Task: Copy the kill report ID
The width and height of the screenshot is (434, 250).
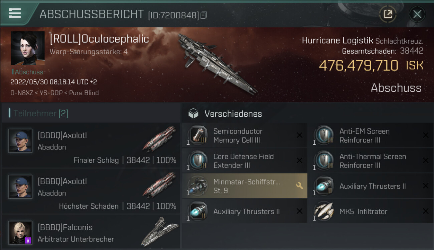Action: coord(204,15)
